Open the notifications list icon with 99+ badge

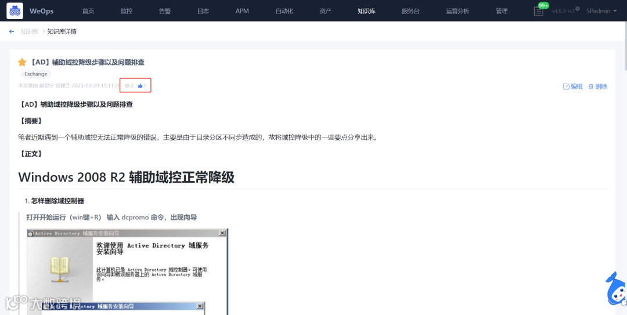539,11
